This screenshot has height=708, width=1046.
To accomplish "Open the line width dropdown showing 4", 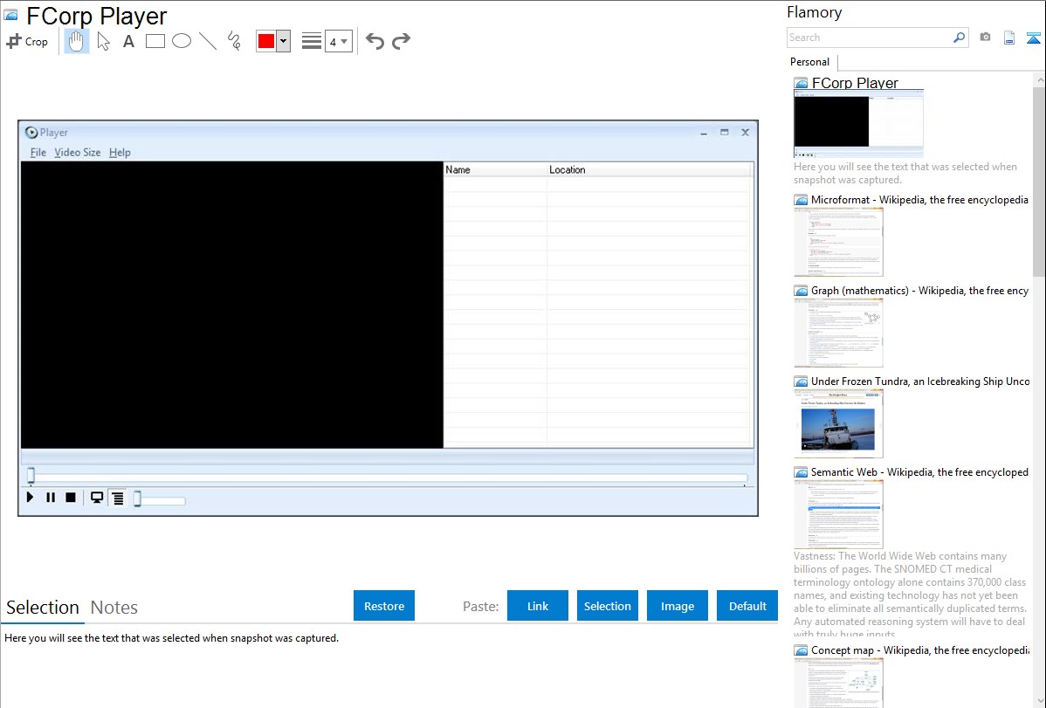I will coord(338,41).
